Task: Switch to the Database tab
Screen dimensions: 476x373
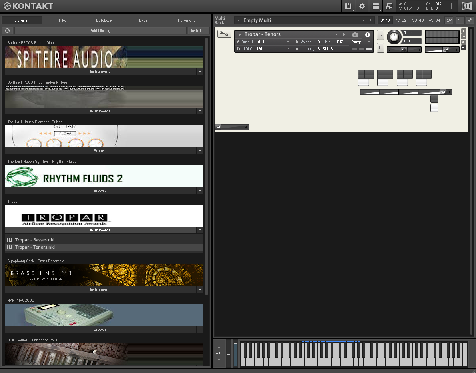Action: click(x=104, y=20)
